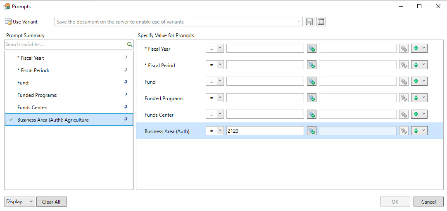Add a line with the green plus for Funds Center

coord(416,115)
